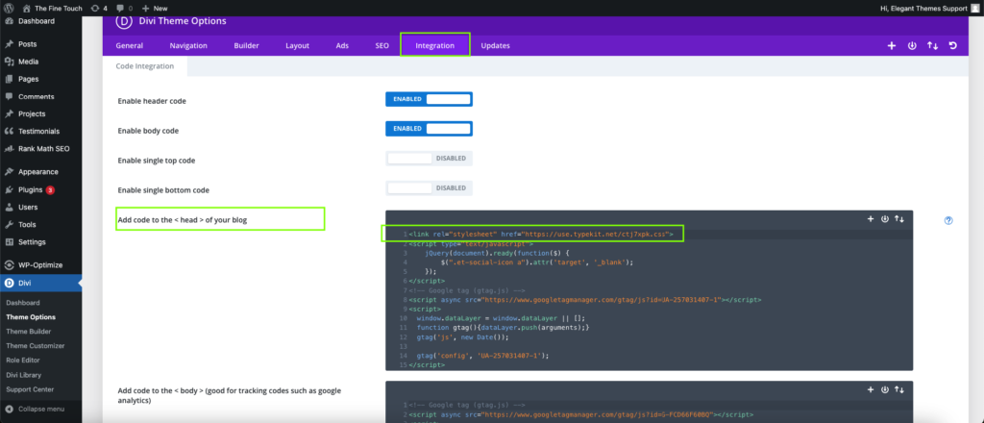Viewport: 984px width, 423px height.
Task: Open the WordPress logo menu
Action: pyautogui.click(x=9, y=8)
